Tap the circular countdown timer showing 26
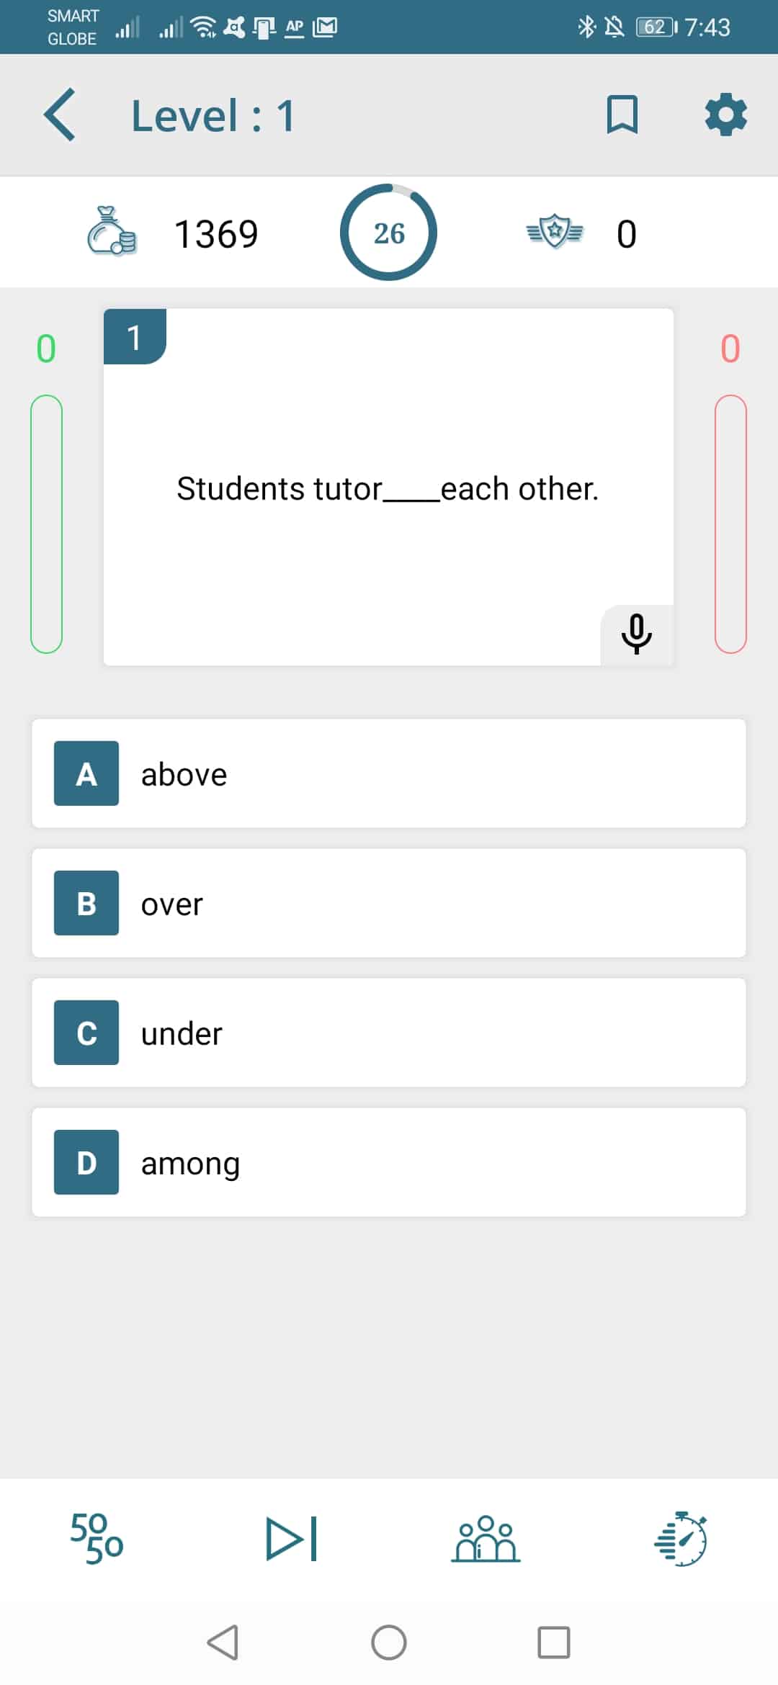The height and width of the screenshot is (1685, 778). pyautogui.click(x=389, y=232)
